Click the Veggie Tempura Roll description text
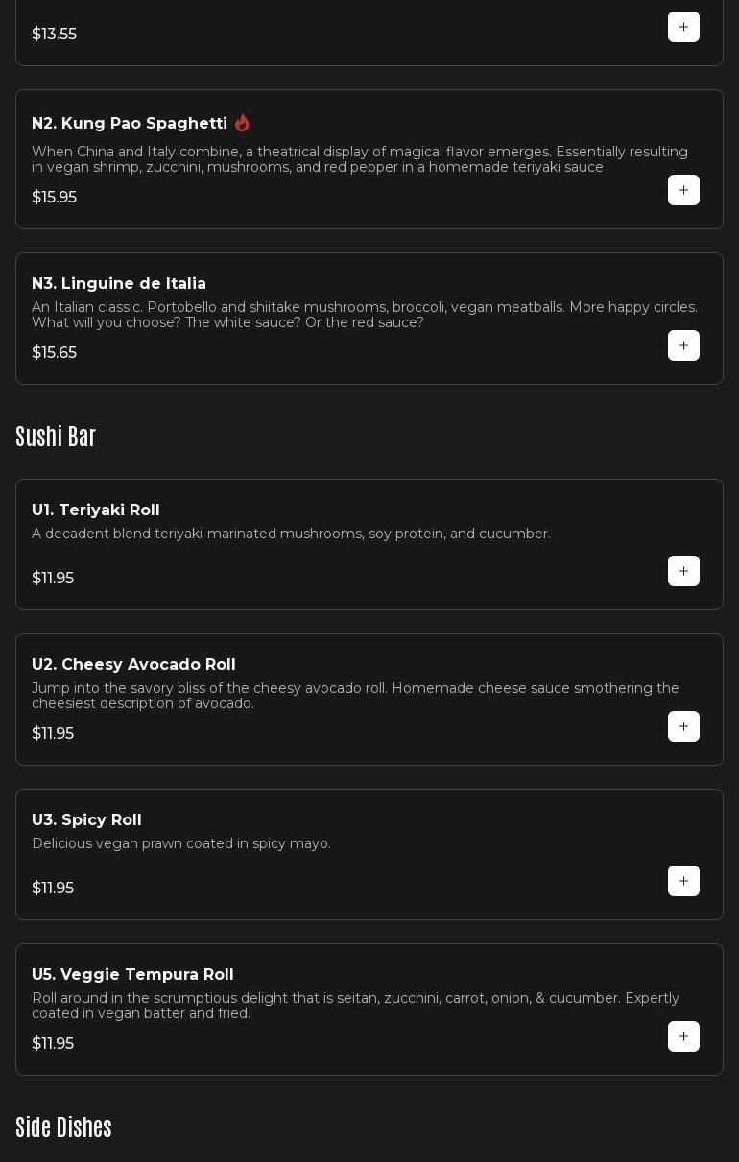 pyautogui.click(x=355, y=1006)
